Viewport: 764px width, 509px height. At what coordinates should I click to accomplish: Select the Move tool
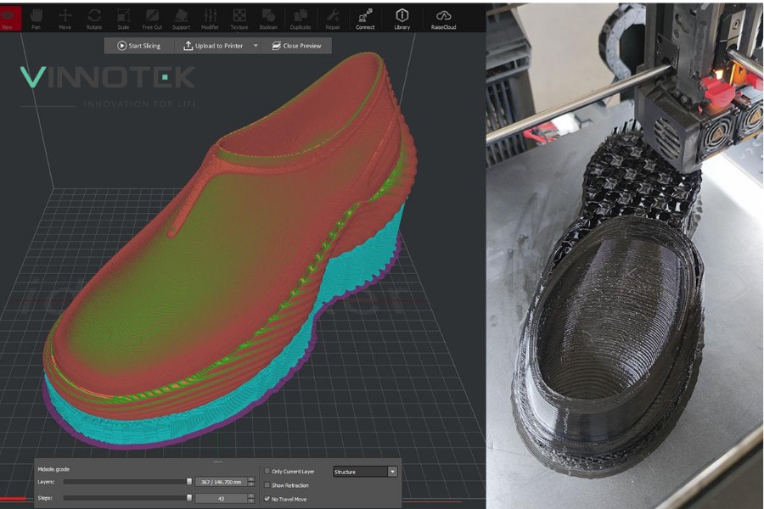[65, 19]
